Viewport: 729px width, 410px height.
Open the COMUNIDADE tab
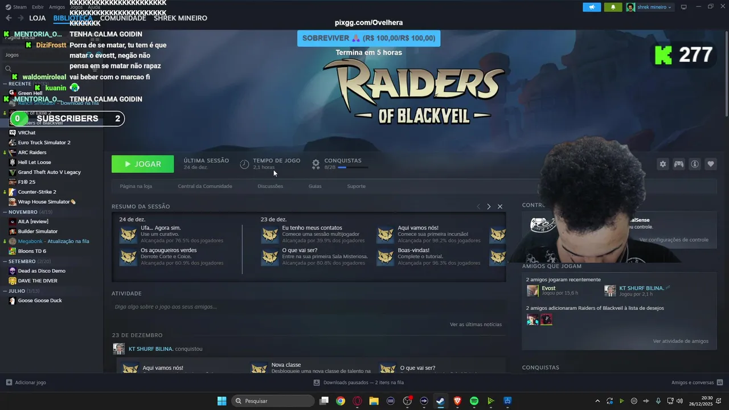123,18
